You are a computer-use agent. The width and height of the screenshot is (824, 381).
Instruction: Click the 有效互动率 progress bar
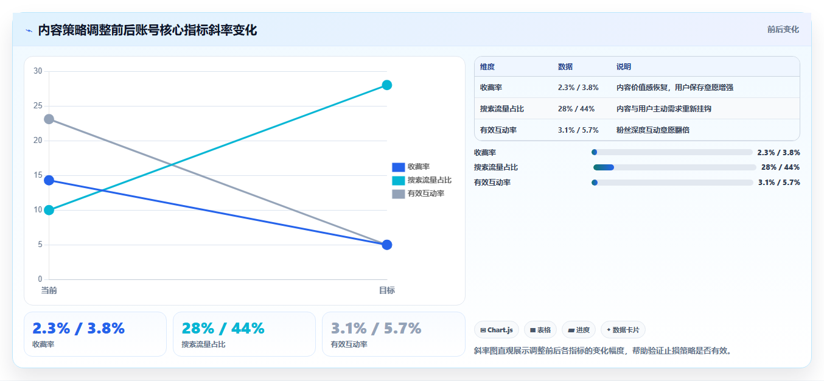point(672,183)
